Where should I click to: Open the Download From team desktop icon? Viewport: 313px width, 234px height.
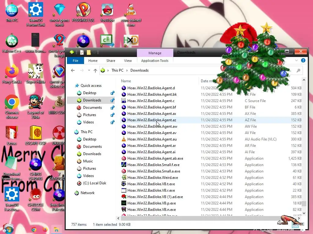tap(12, 168)
